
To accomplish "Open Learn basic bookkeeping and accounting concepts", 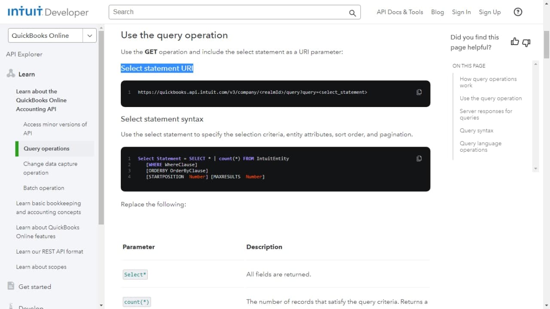I will click(x=49, y=208).
